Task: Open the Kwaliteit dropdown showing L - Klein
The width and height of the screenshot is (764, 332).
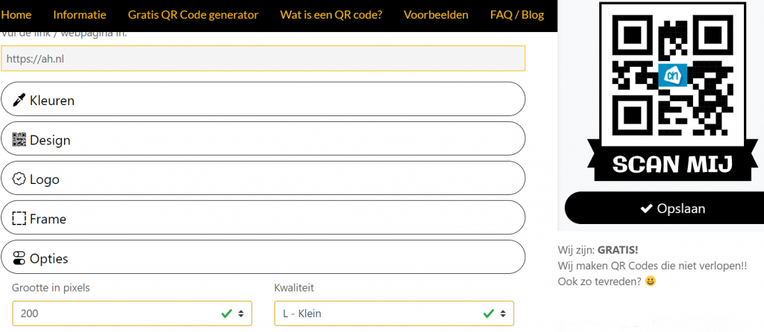Action: point(394,313)
